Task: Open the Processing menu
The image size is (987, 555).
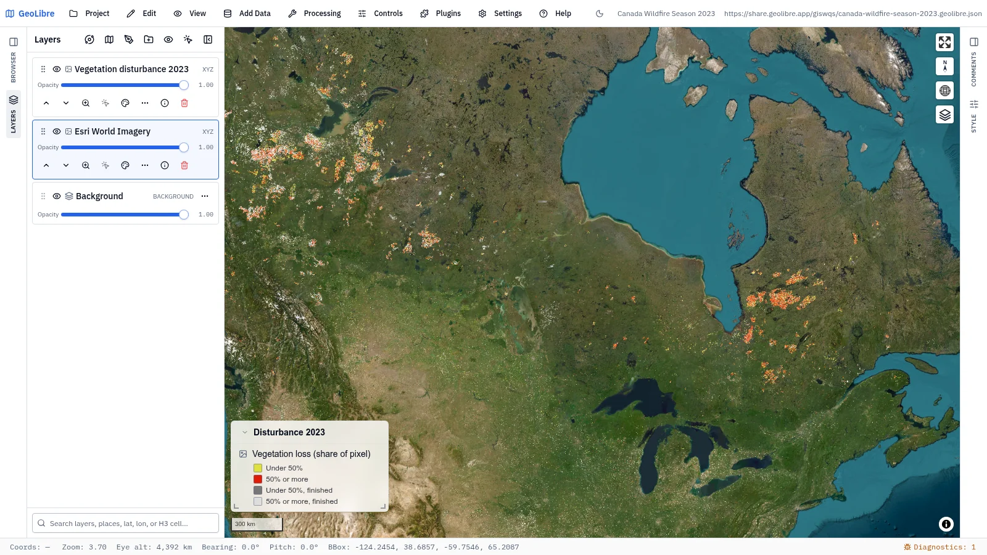Action: [315, 14]
